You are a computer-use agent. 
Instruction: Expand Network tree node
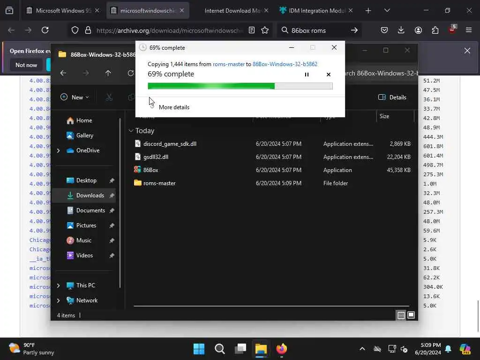[58, 300]
